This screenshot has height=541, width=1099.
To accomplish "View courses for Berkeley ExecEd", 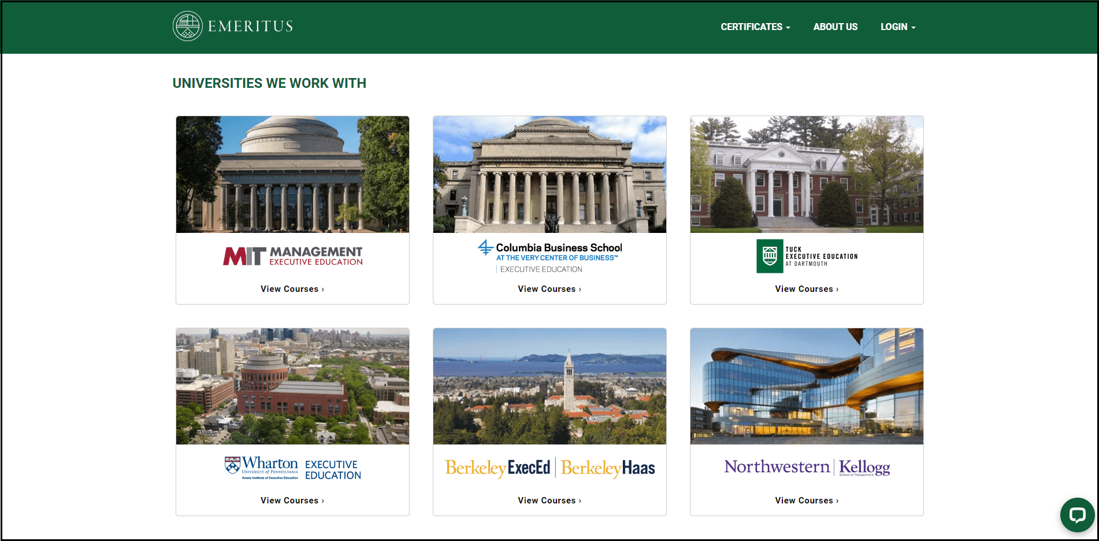I will (549, 501).
